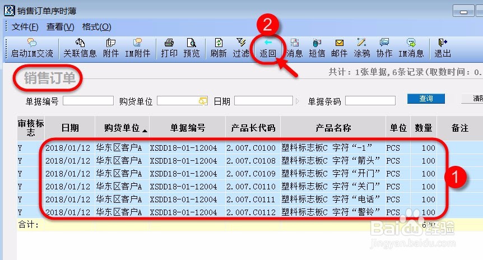Minimize the 销售订单序时薄 window
The width and height of the screenshot is (483, 260).
point(463,12)
